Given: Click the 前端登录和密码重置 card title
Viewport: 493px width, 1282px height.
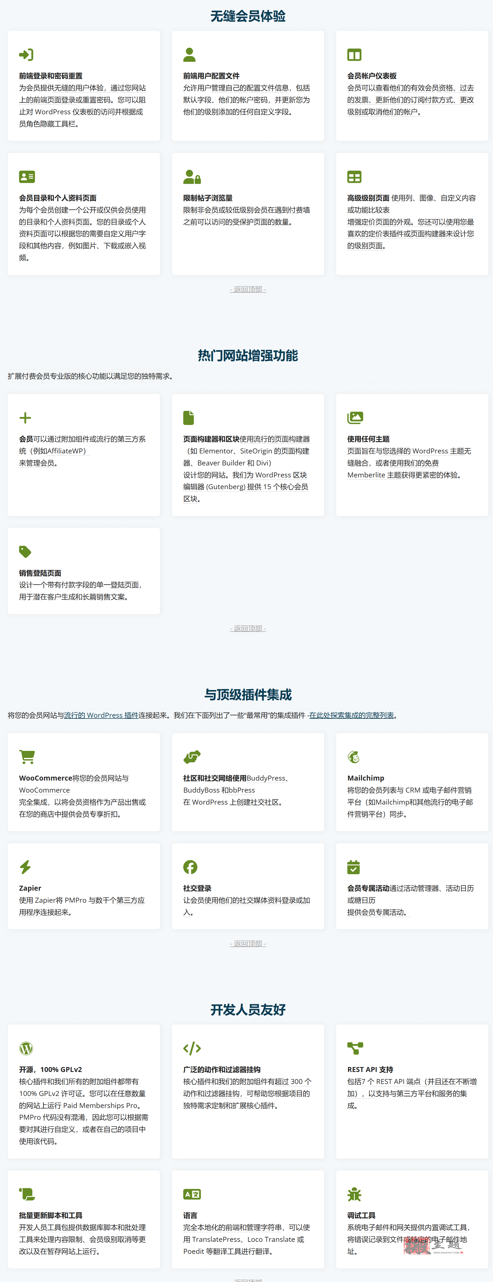Looking at the screenshot, I should [51, 76].
